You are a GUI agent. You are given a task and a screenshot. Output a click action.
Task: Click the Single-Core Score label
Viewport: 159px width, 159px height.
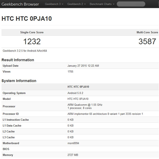32,32
